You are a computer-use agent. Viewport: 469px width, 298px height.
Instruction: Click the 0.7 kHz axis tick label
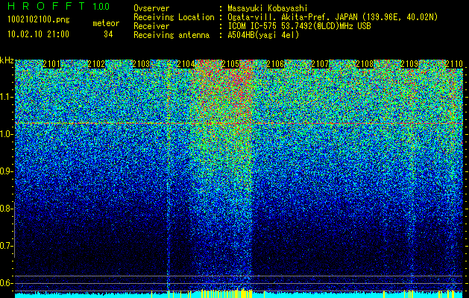tap(6, 246)
